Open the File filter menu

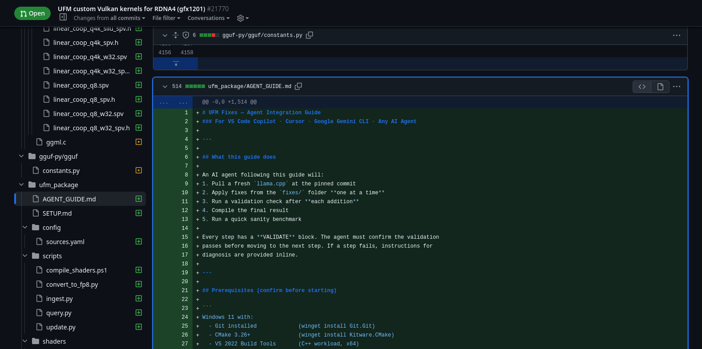166,18
